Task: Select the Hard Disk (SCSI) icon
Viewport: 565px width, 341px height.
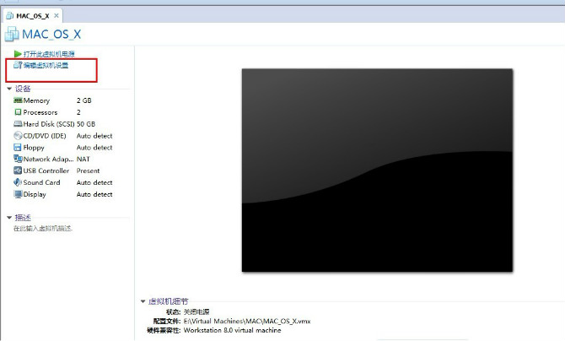Action: coord(18,123)
